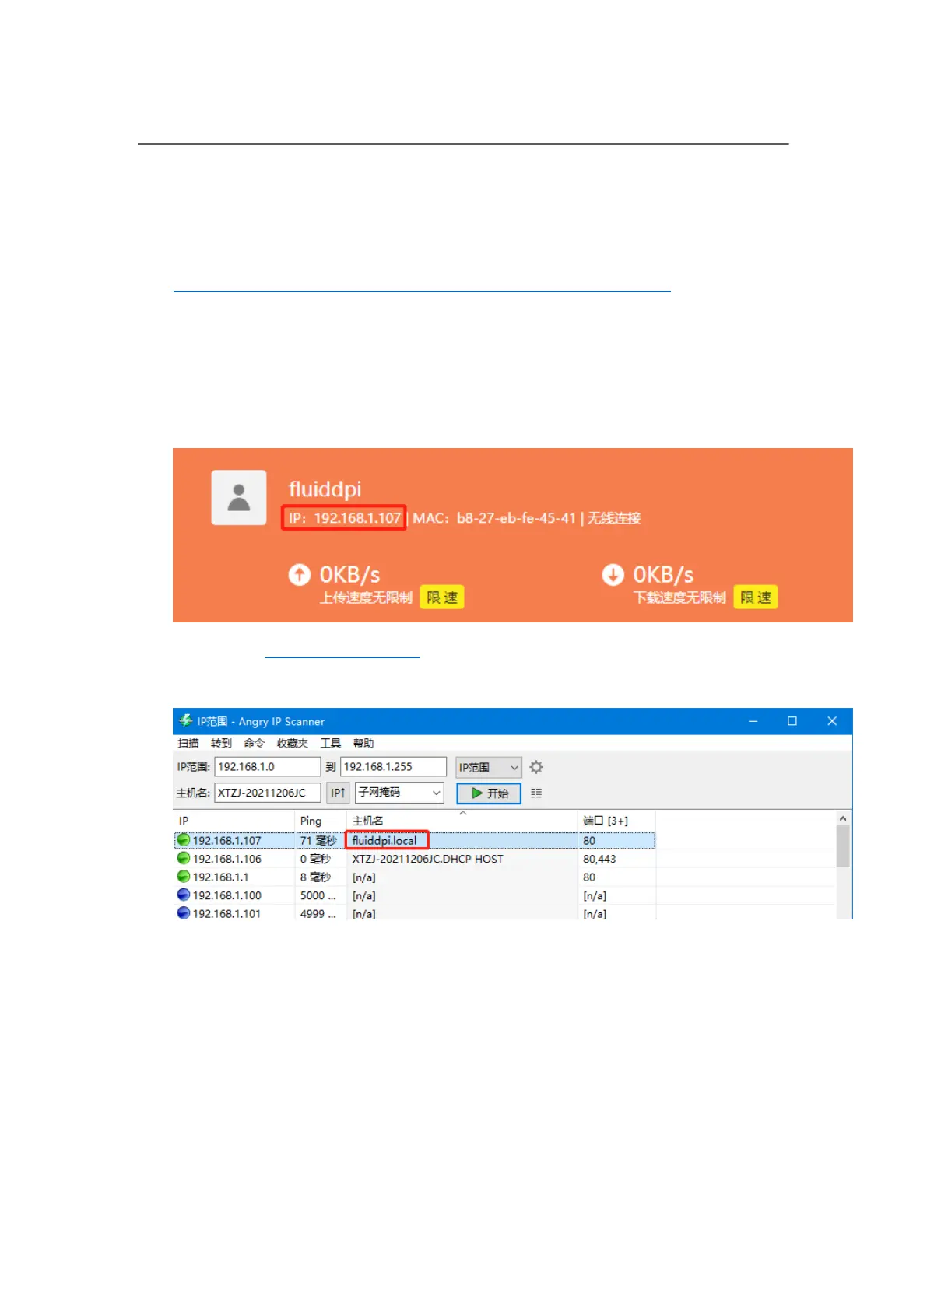
Task: Click the 上传速度无限制 label
Action: 366,597
